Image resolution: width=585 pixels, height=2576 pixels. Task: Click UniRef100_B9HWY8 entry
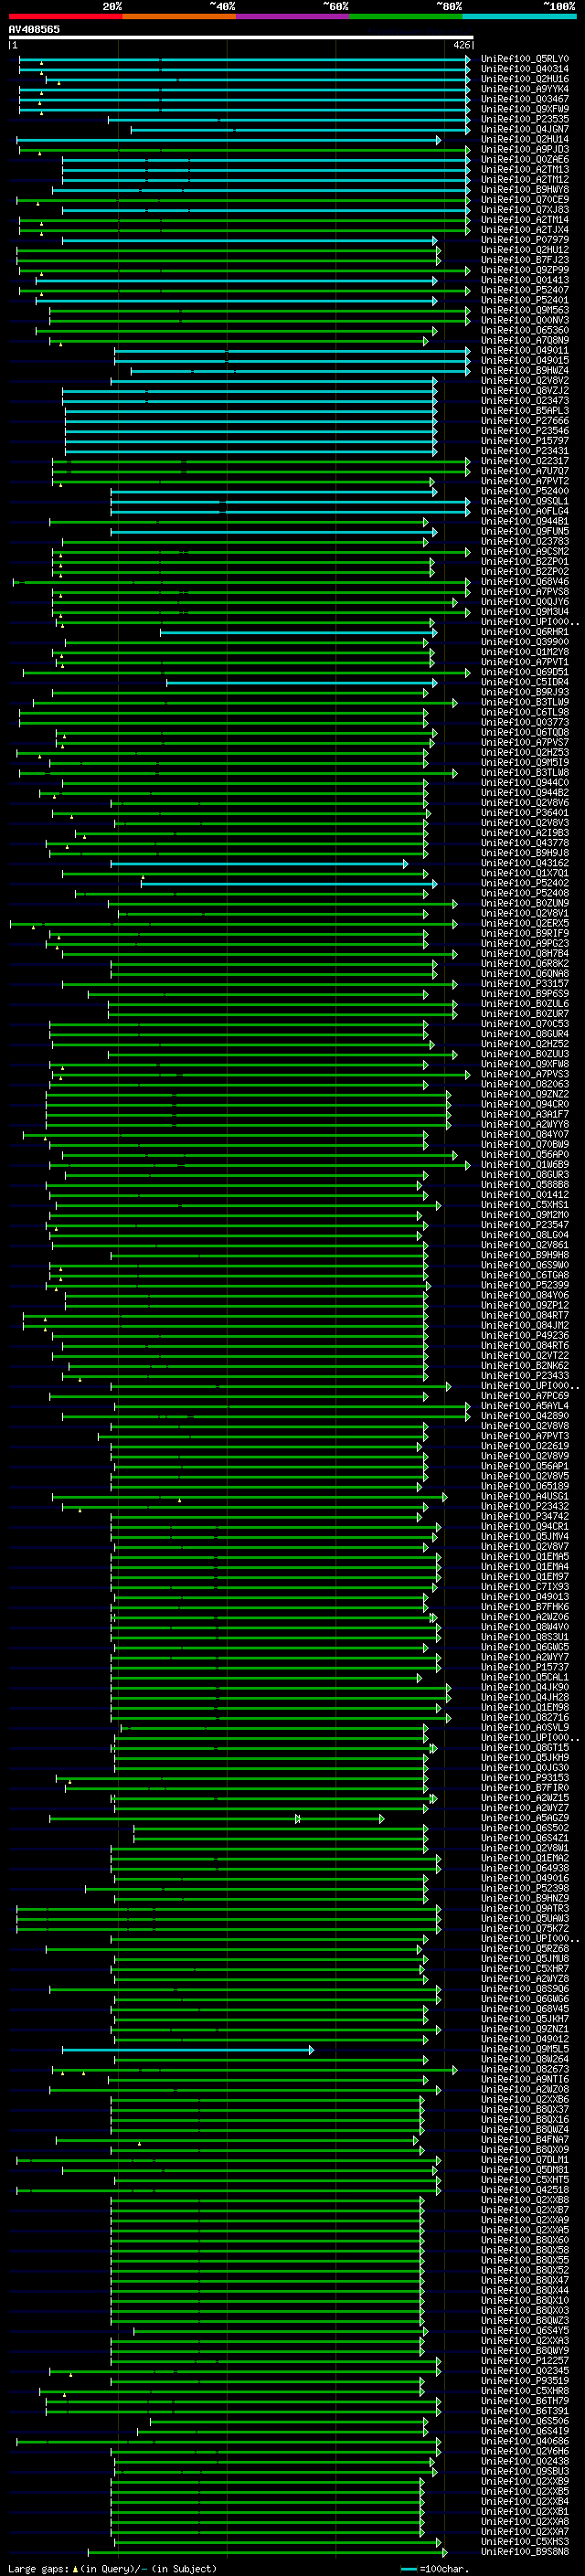coord(524,190)
